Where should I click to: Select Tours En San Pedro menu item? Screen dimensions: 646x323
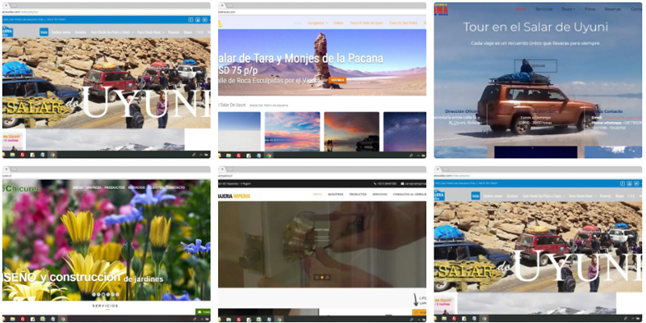coord(405,23)
